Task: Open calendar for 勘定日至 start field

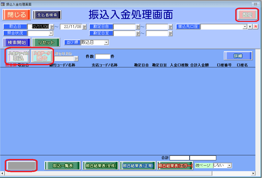Action: [138, 33]
